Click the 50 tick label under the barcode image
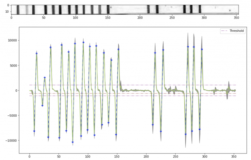Viewport: 251px width, 160px height. pos(43,18)
